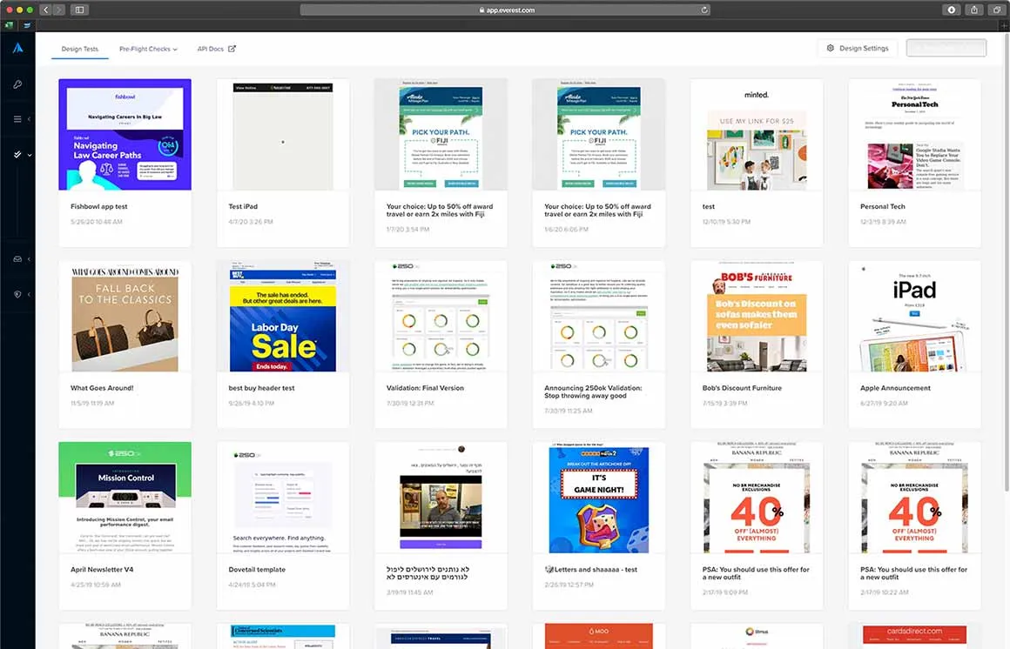The height and width of the screenshot is (649, 1010).
Task: Open the Test iPad thumbnail
Action: 283,135
